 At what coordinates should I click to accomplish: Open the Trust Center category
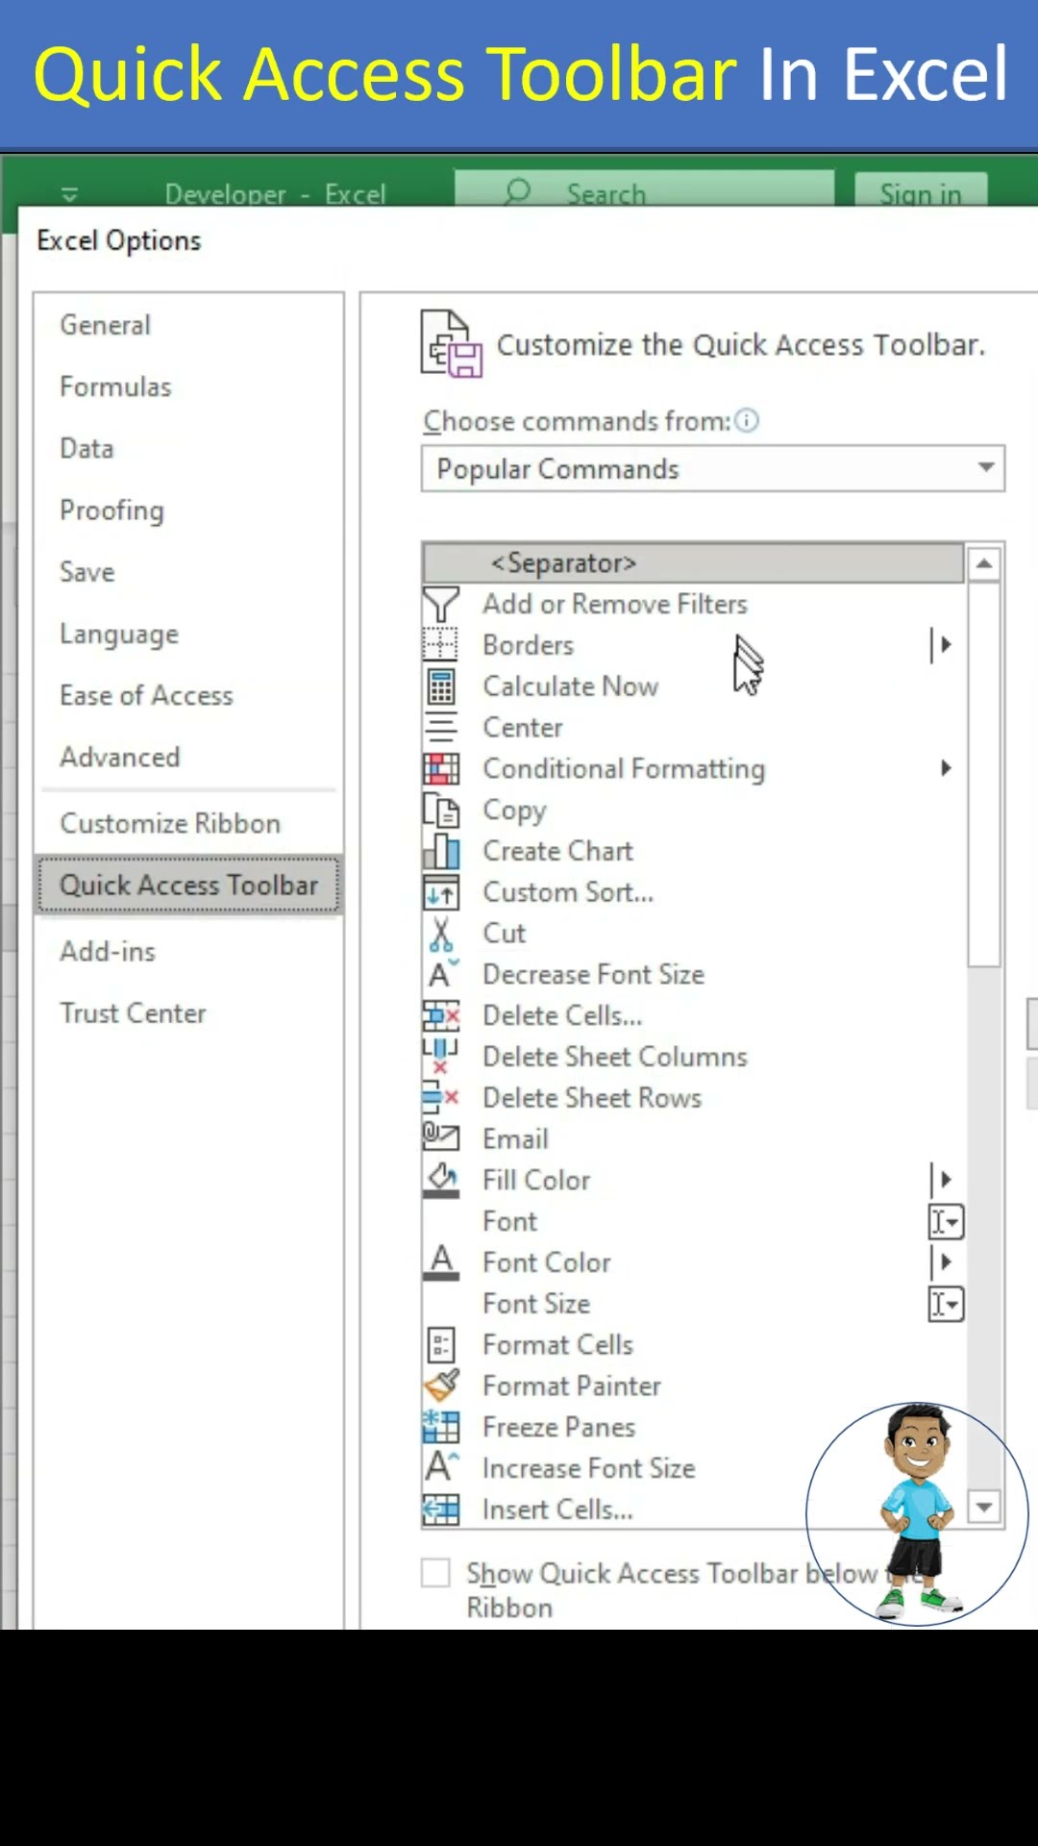pos(134,1013)
